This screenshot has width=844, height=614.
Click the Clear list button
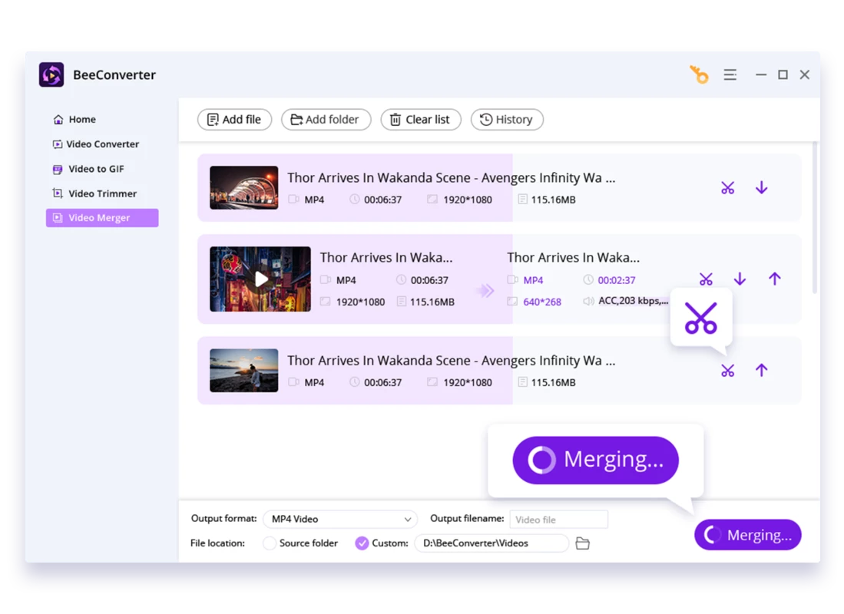tap(420, 120)
